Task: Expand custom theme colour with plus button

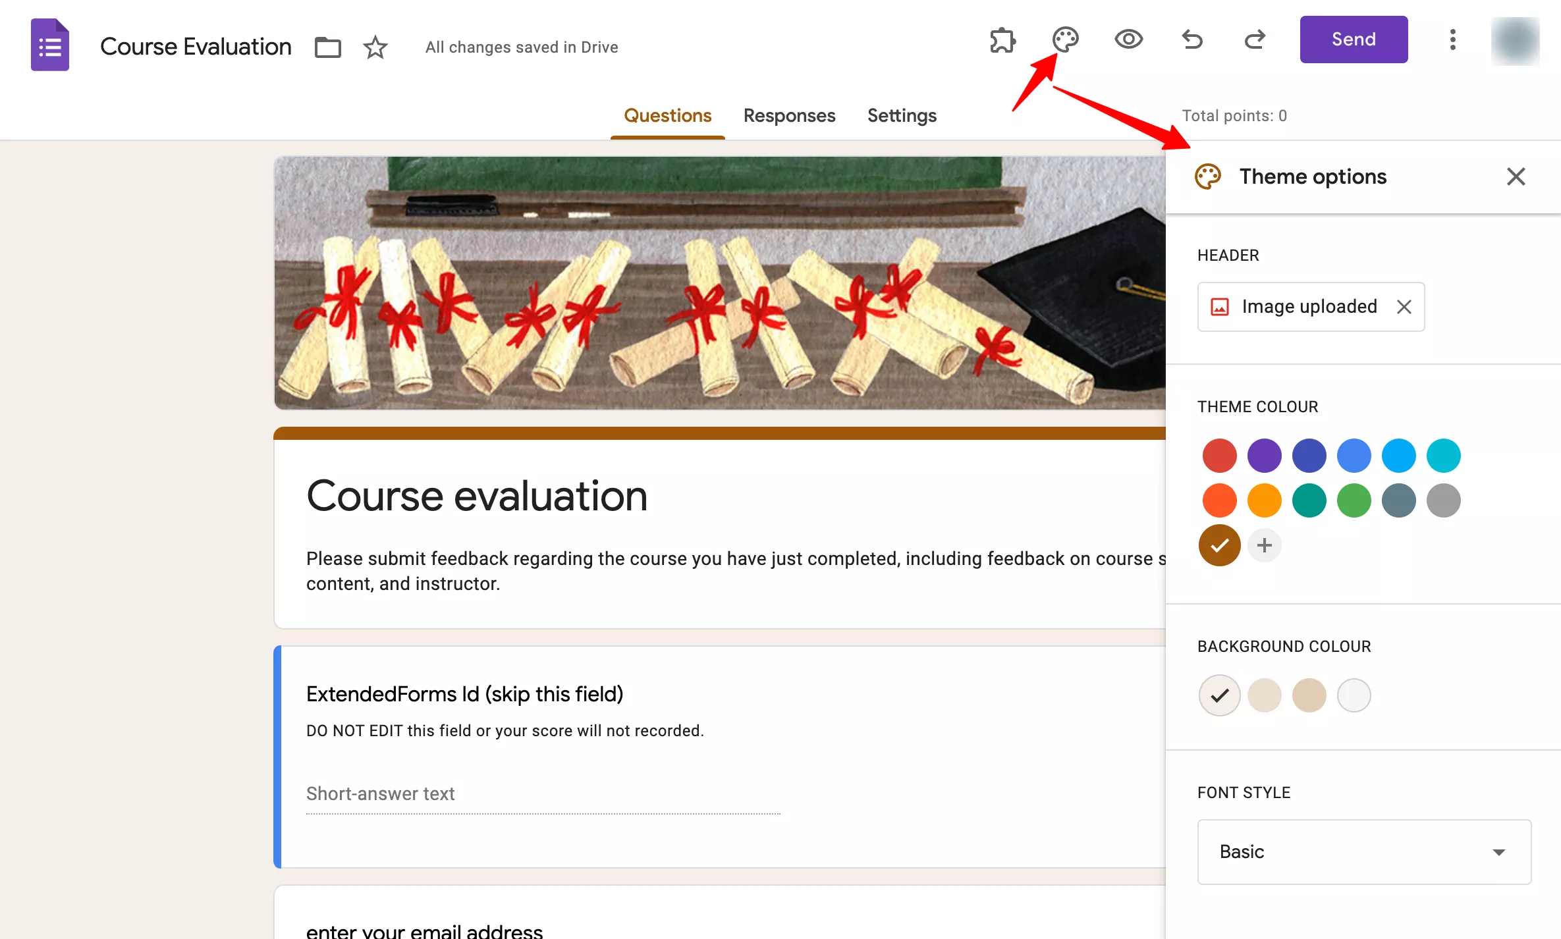Action: point(1264,545)
